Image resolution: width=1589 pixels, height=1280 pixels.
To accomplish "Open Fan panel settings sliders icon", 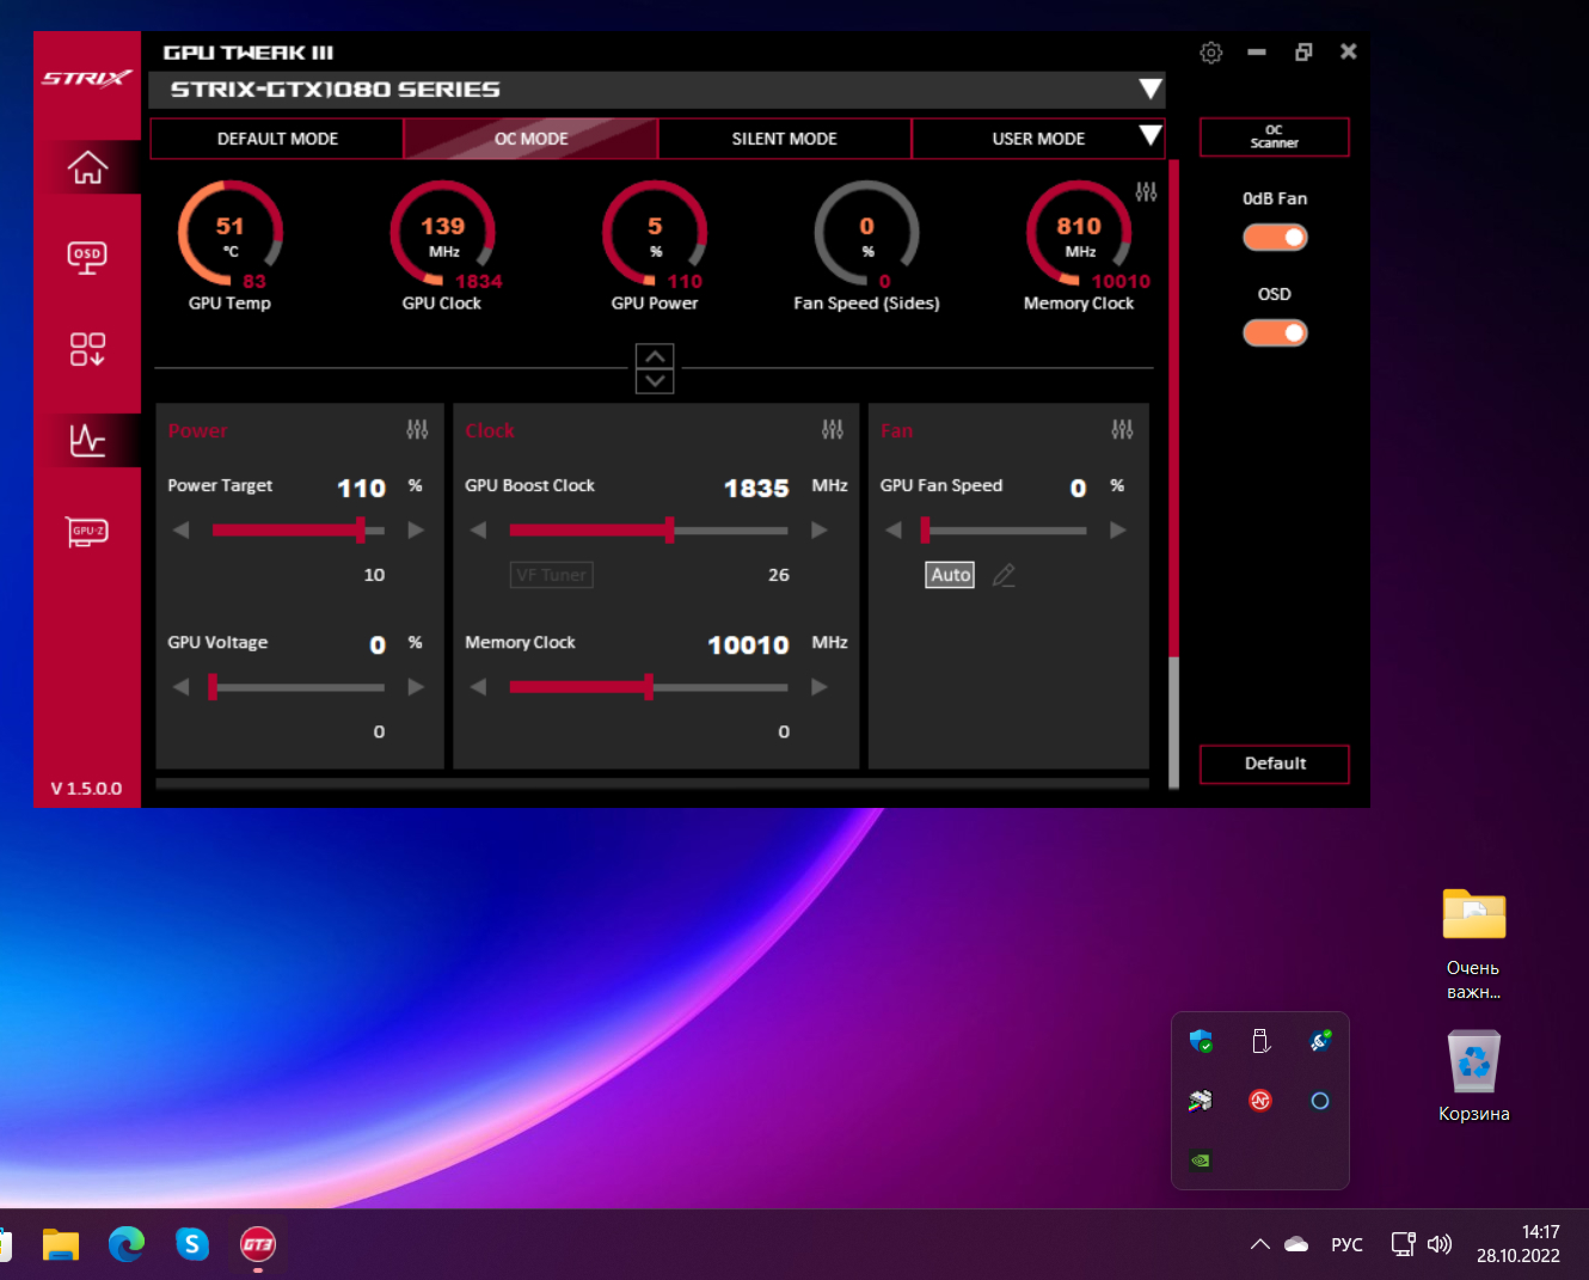I will tap(1122, 429).
